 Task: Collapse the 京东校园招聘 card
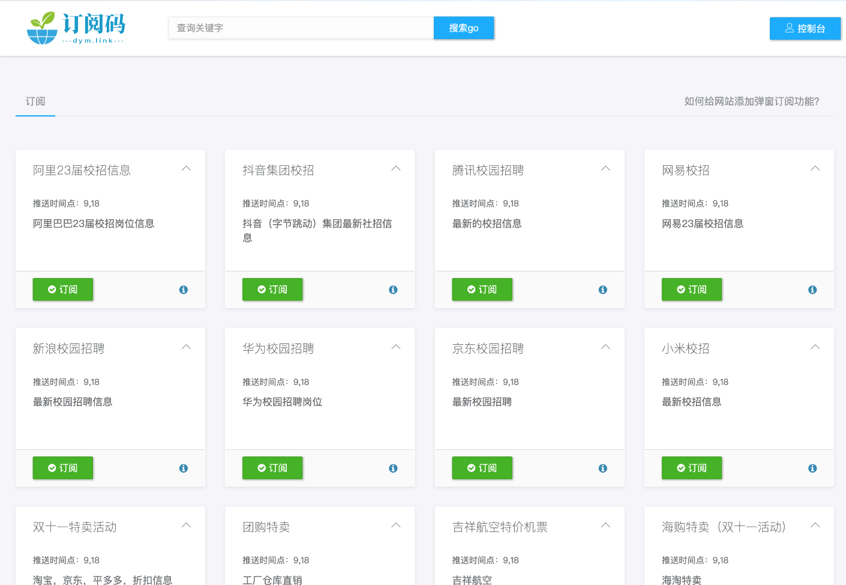pos(605,347)
